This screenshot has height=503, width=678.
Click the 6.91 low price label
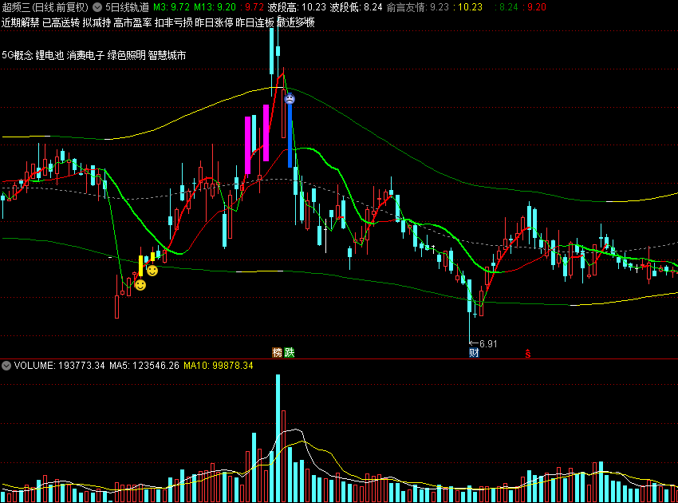[488, 343]
